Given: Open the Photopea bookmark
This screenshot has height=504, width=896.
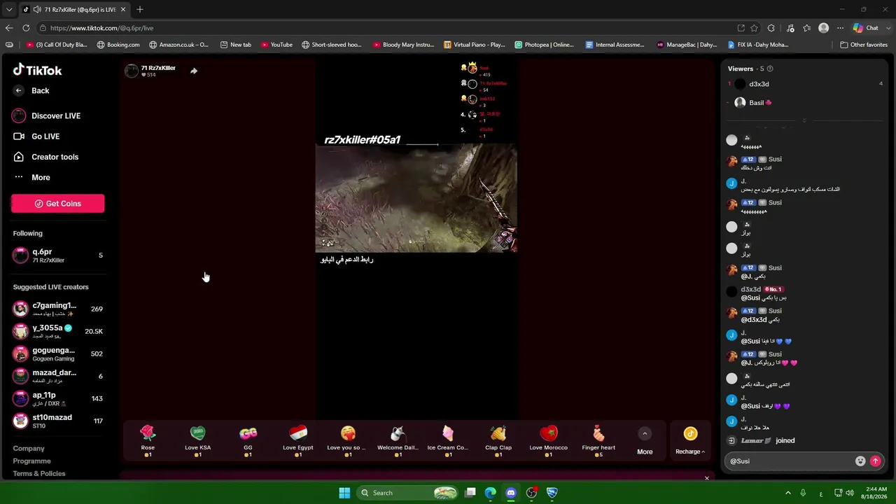Looking at the screenshot, I should tap(544, 45).
